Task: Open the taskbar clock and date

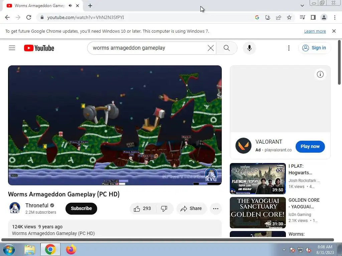Action: (325, 250)
